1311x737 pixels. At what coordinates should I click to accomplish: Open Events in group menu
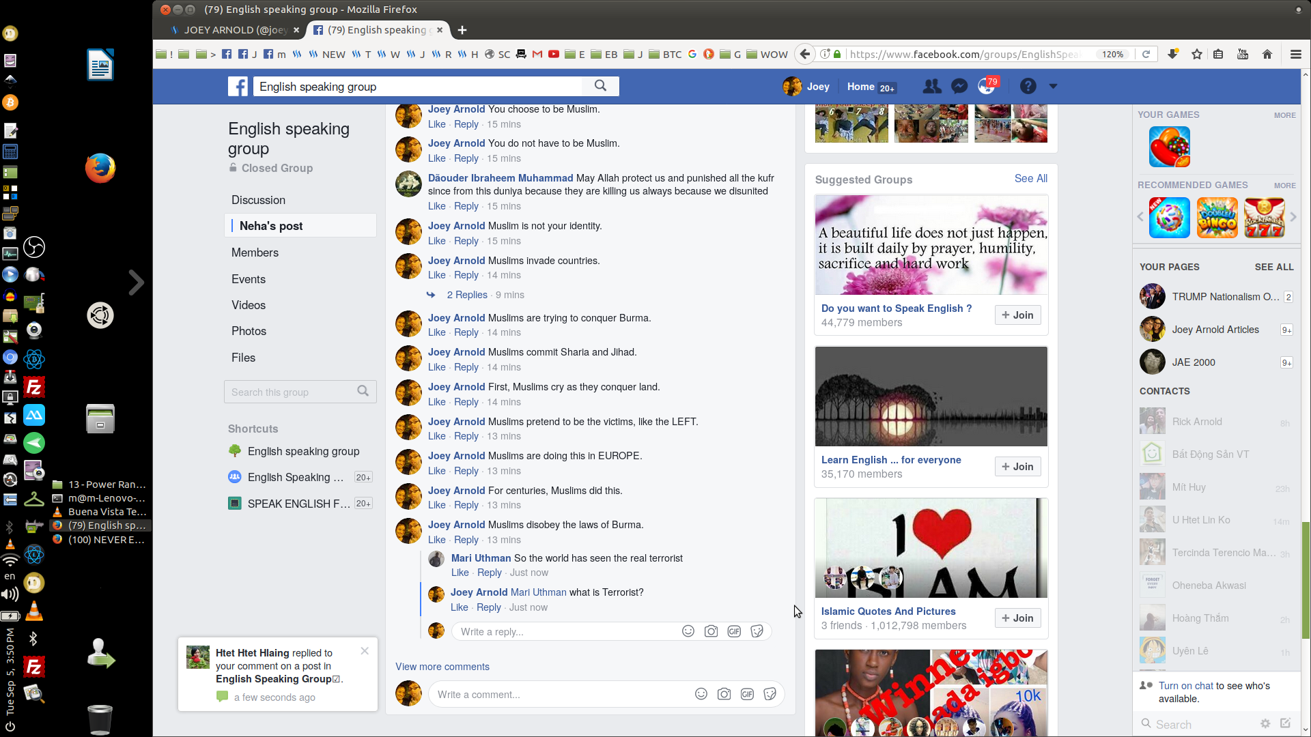249,279
